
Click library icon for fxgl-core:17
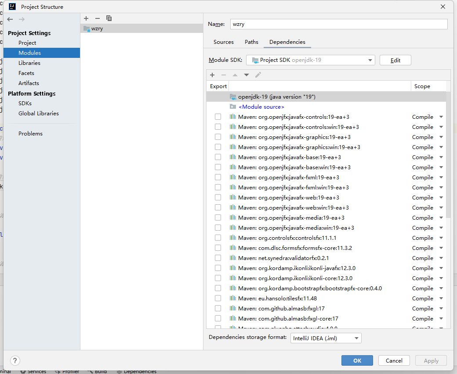(232, 318)
